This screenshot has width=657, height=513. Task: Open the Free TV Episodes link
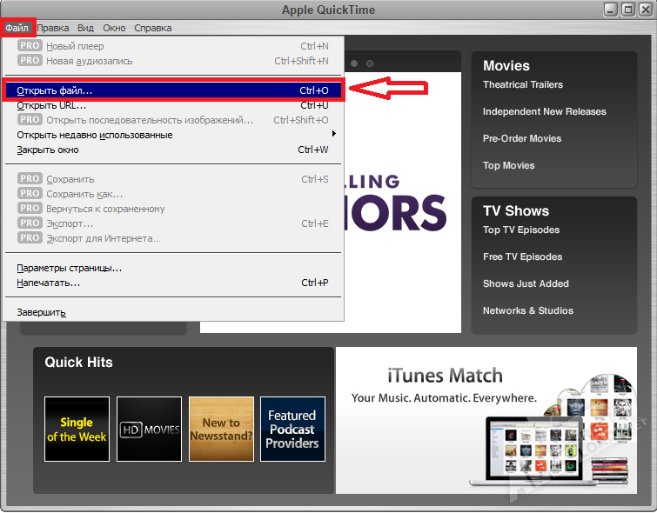tap(523, 257)
